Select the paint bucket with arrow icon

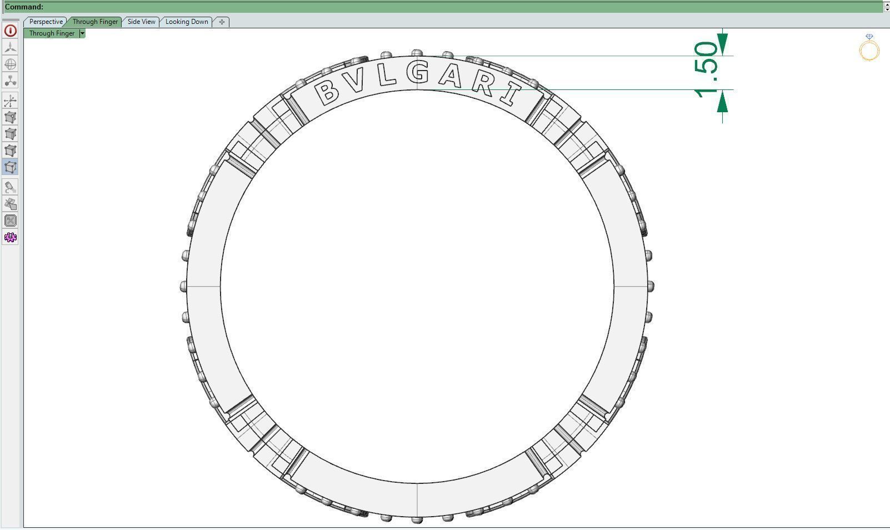(10, 188)
